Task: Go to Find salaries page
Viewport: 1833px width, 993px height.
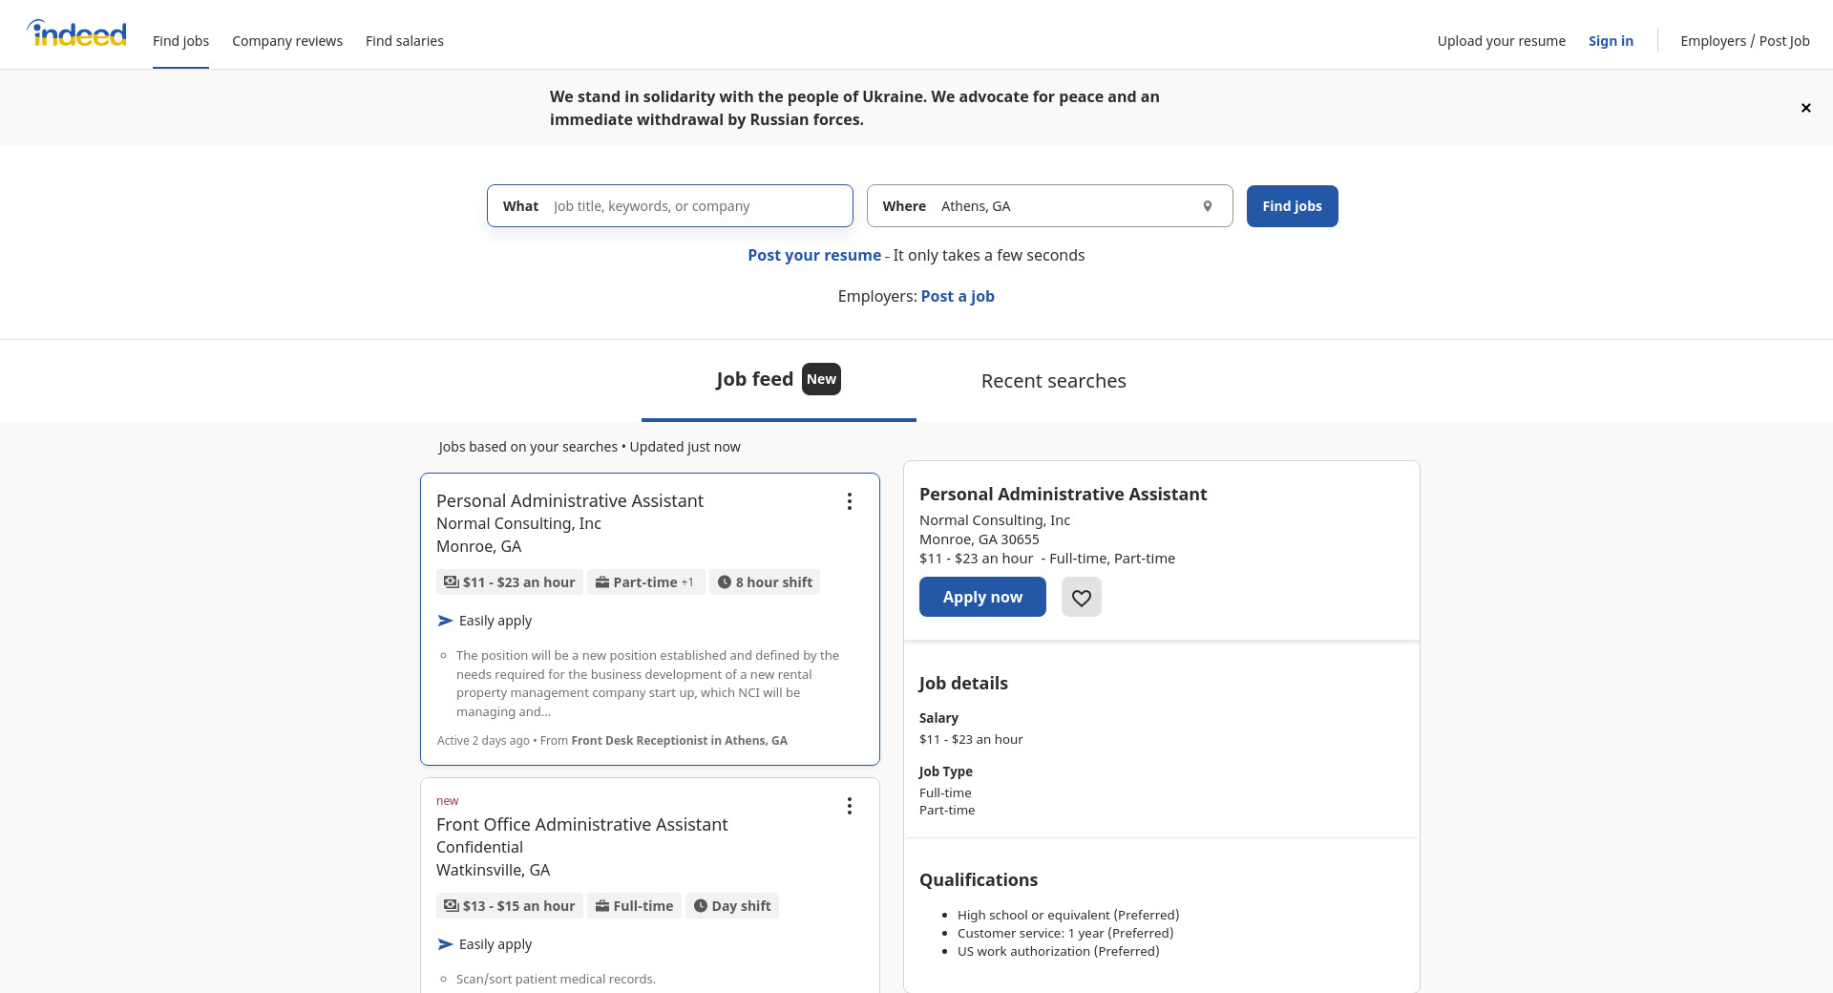Action: click(x=404, y=41)
